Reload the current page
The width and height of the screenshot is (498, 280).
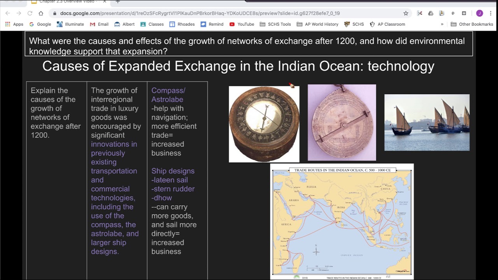pos(30,13)
